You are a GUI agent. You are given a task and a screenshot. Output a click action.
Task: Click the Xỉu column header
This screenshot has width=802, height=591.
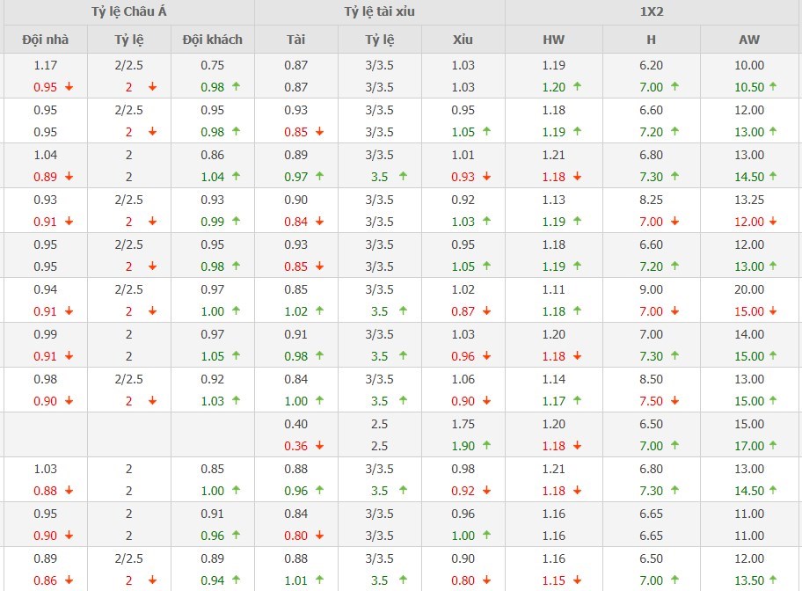click(463, 40)
